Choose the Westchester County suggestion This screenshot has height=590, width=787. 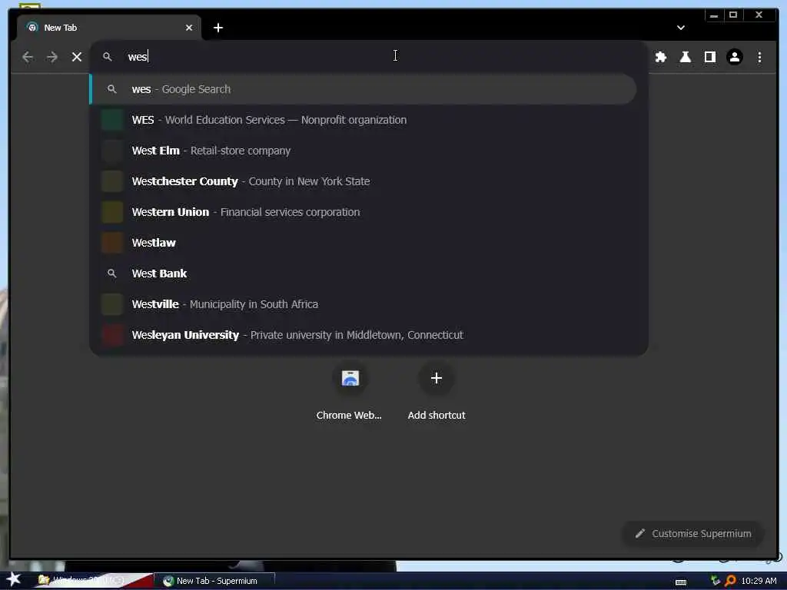(x=369, y=181)
